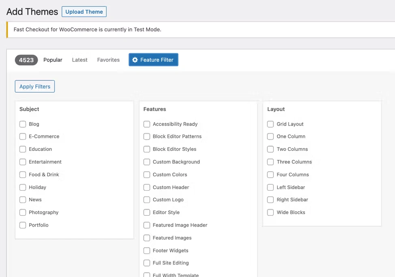Click the 4523 theme count badge
The image size is (395, 277).
(26, 60)
